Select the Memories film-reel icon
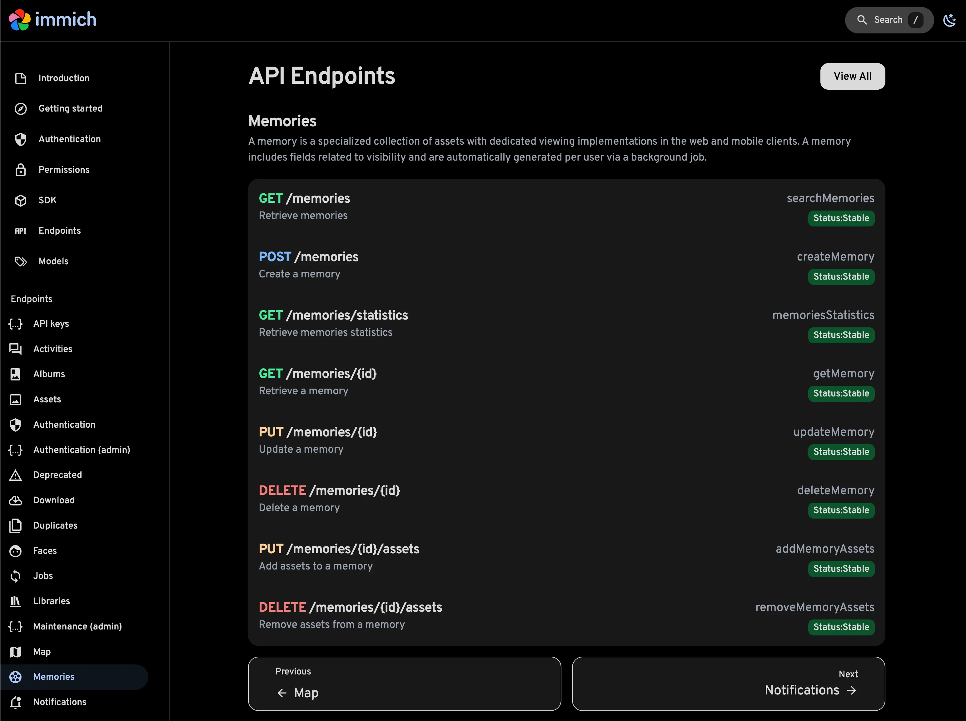This screenshot has width=966, height=721. point(16,677)
